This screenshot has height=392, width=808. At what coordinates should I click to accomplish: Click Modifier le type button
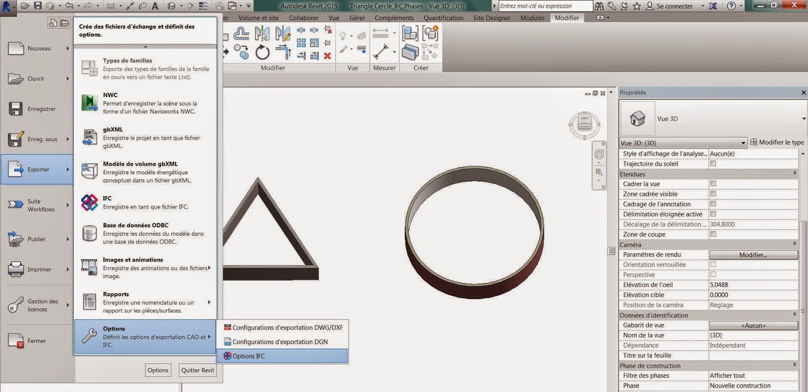tap(777, 142)
